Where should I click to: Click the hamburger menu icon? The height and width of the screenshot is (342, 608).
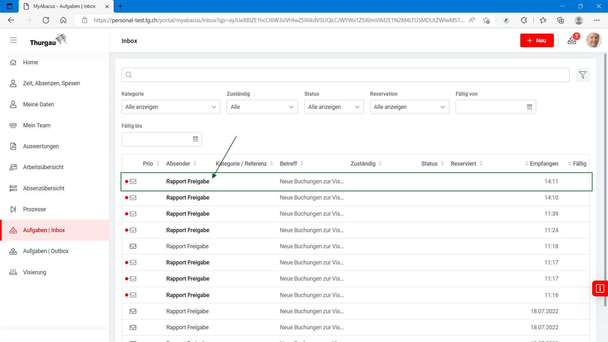[x=13, y=40]
